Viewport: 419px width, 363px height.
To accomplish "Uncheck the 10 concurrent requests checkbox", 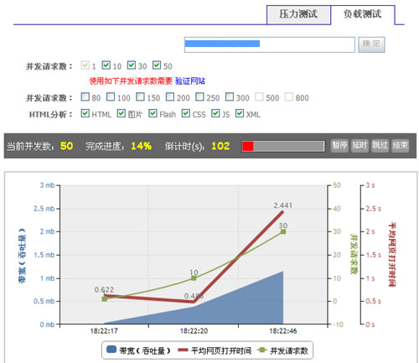I will click(x=106, y=65).
